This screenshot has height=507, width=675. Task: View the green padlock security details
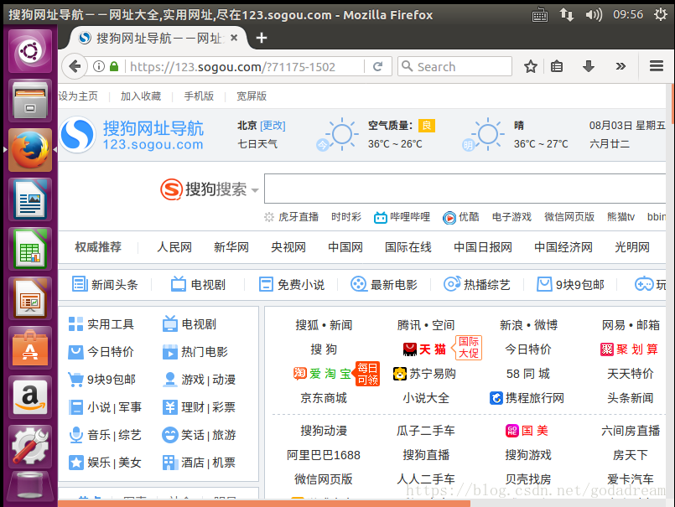tap(114, 66)
